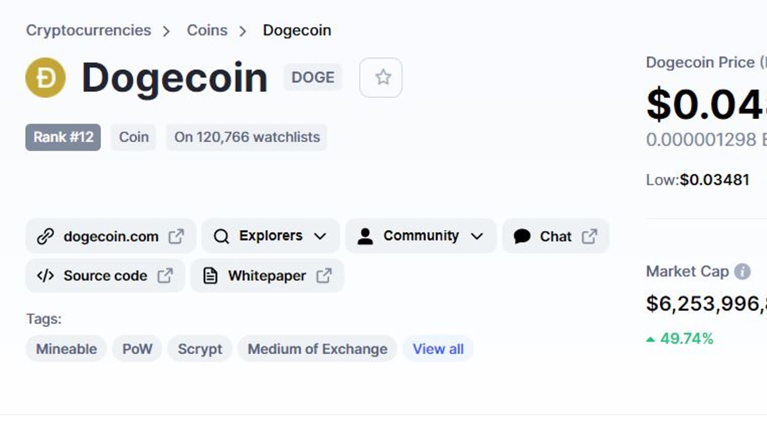Image resolution: width=767 pixels, height=431 pixels.
Task: View all tags
Action: coord(438,349)
